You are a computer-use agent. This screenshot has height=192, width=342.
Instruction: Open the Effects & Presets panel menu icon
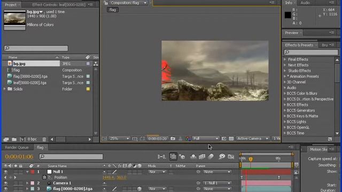tap(332, 45)
